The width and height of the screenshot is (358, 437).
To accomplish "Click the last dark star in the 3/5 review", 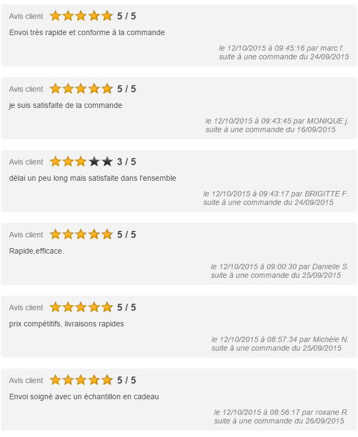I will 107,161.
